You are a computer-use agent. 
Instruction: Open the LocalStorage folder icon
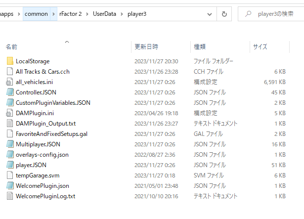(x=10, y=61)
